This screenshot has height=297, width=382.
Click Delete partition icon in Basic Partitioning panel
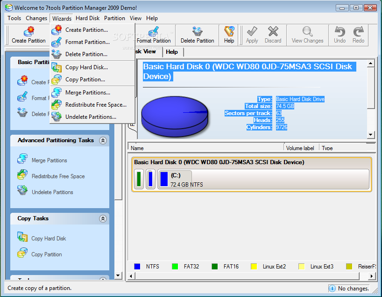point(22,113)
